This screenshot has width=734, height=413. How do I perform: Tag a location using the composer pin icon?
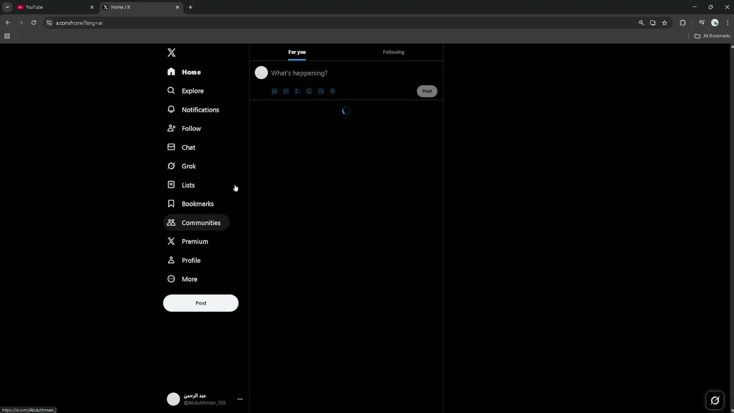click(x=332, y=91)
